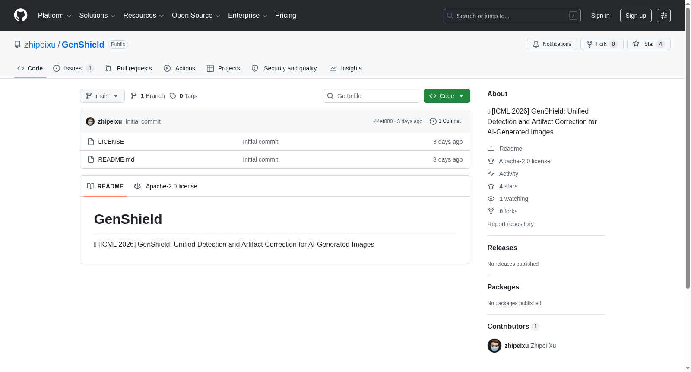Open commit hash 44ef800
Viewport: 691px width, 372px height.
(x=383, y=121)
